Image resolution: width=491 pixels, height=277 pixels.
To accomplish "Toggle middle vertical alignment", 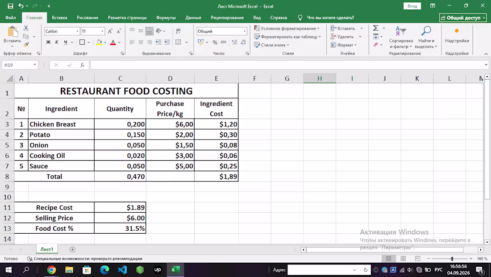I will click(x=141, y=31).
